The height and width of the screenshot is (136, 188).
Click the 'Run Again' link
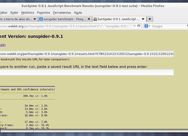coord(3,45)
